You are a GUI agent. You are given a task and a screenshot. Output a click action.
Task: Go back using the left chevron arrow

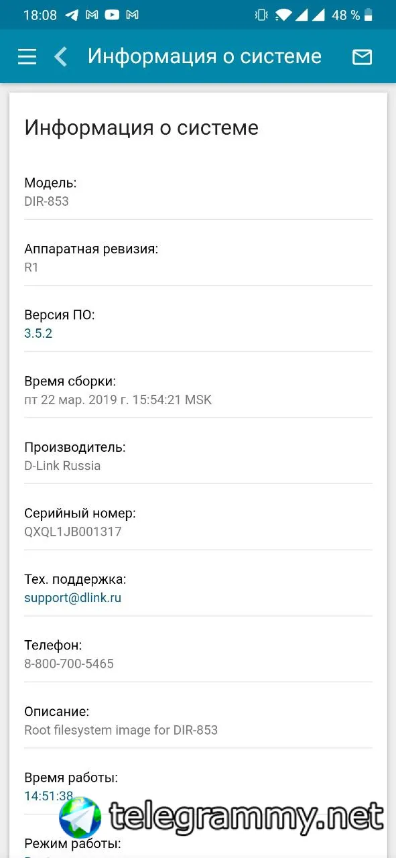[x=61, y=57]
